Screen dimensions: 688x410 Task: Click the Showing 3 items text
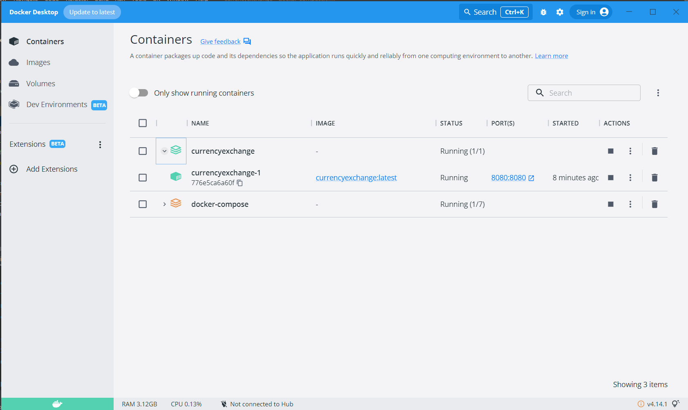pyautogui.click(x=640, y=384)
